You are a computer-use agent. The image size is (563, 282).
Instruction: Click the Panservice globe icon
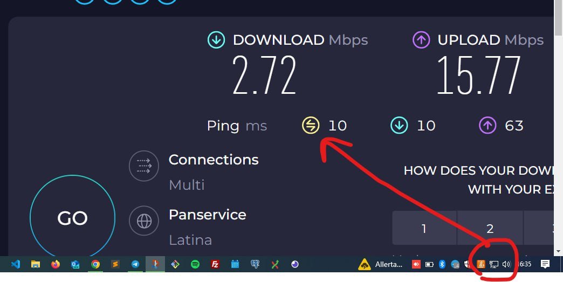point(144,221)
